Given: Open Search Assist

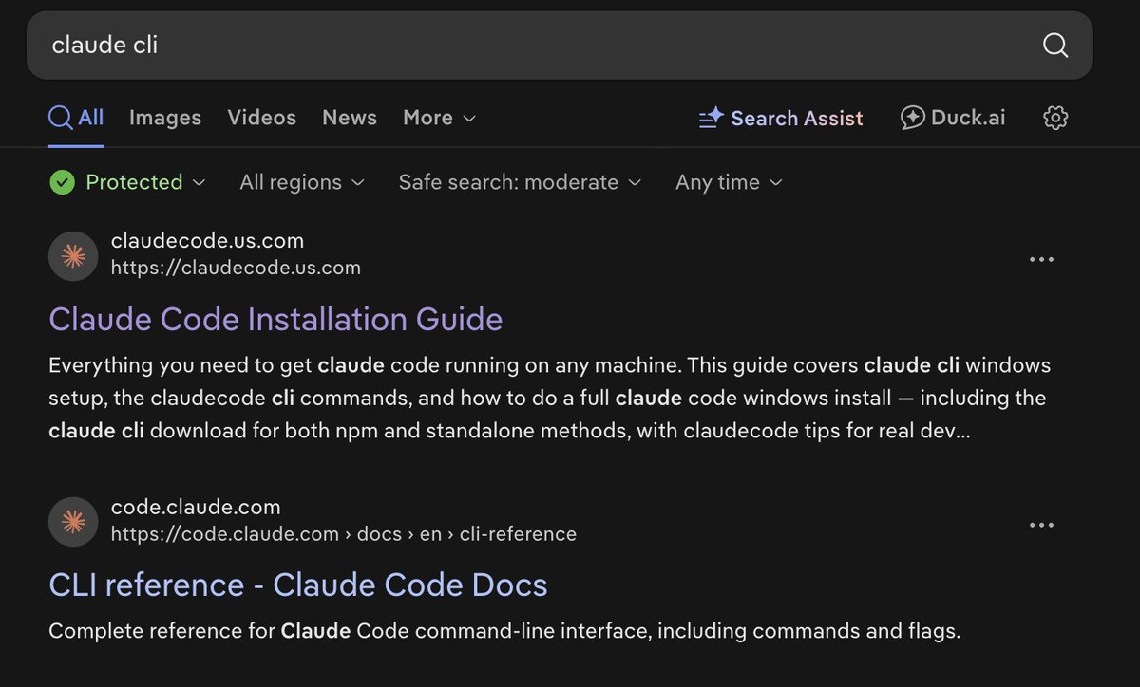Looking at the screenshot, I should pos(781,118).
